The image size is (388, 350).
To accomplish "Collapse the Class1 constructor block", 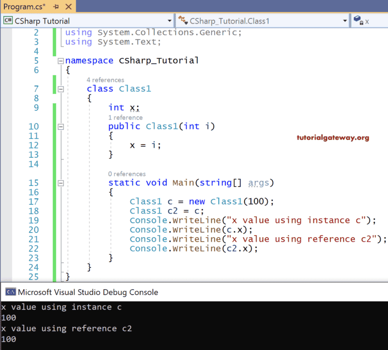I will pyautogui.click(x=61, y=127).
